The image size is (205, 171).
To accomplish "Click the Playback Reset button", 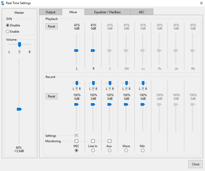I will [52, 26].
